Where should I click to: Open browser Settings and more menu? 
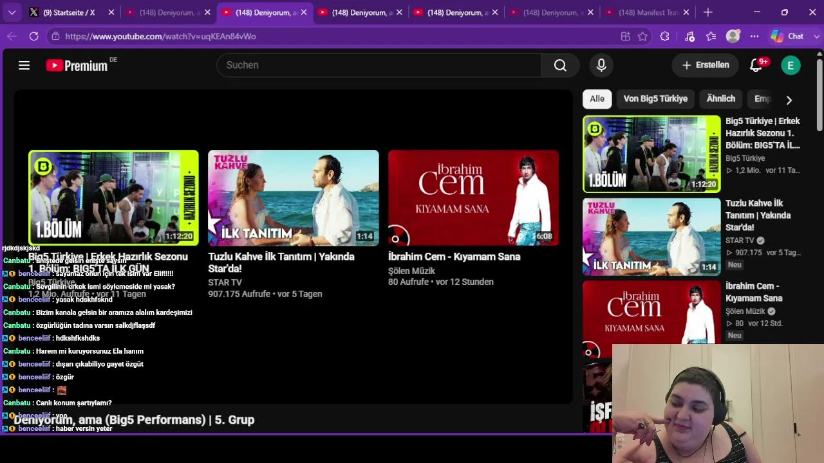(754, 37)
